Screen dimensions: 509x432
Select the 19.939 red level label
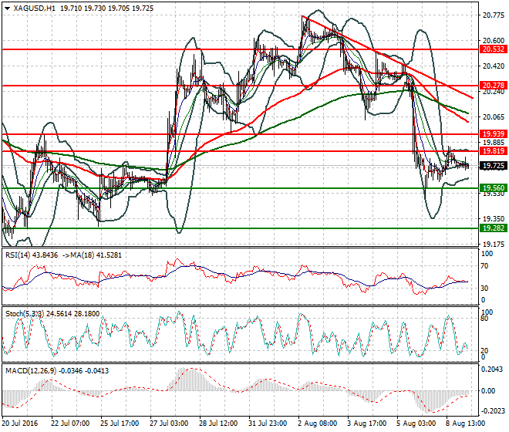(494, 133)
